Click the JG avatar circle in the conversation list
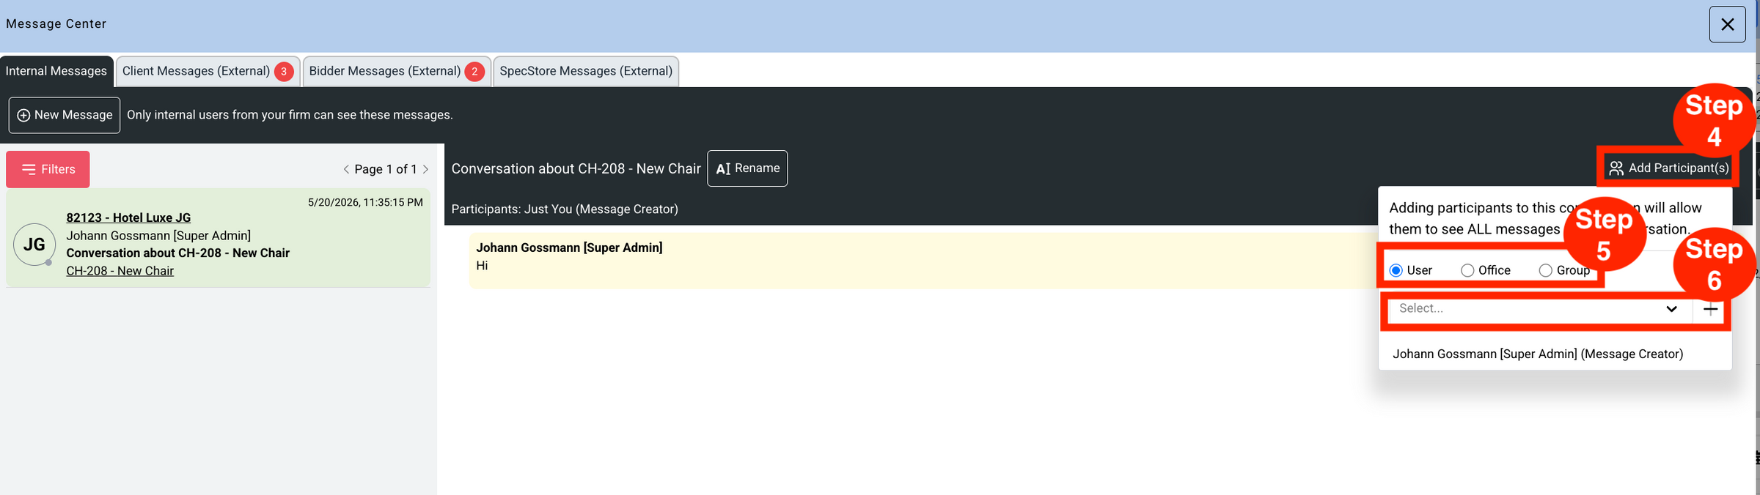 [34, 245]
